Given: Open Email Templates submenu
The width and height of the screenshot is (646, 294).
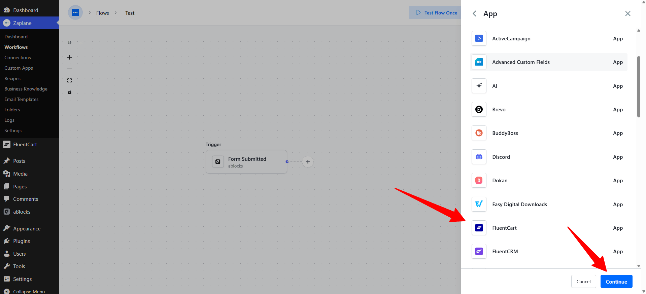Looking at the screenshot, I should (x=22, y=99).
